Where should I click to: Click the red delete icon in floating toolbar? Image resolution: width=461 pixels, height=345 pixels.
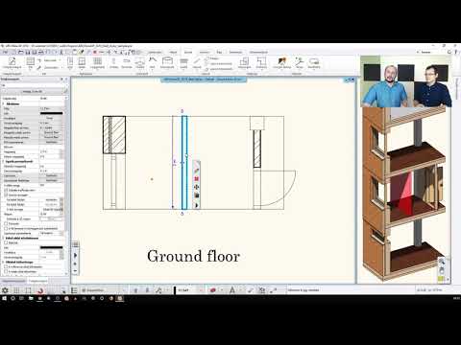[197, 179]
